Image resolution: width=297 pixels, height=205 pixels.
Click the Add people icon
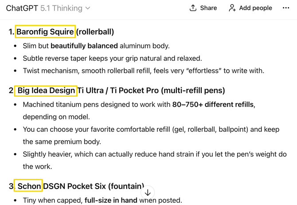tap(232, 8)
